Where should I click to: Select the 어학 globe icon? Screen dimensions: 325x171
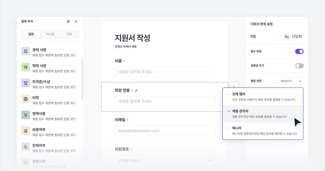pos(26,99)
